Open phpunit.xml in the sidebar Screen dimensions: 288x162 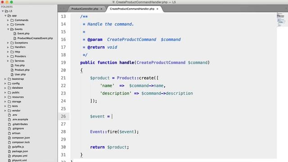[19, 160]
